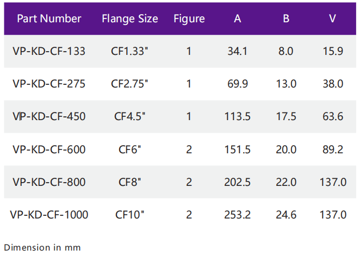Click part number VP-KD-CF-133
This screenshot has width=360, height=256.
click(x=49, y=52)
